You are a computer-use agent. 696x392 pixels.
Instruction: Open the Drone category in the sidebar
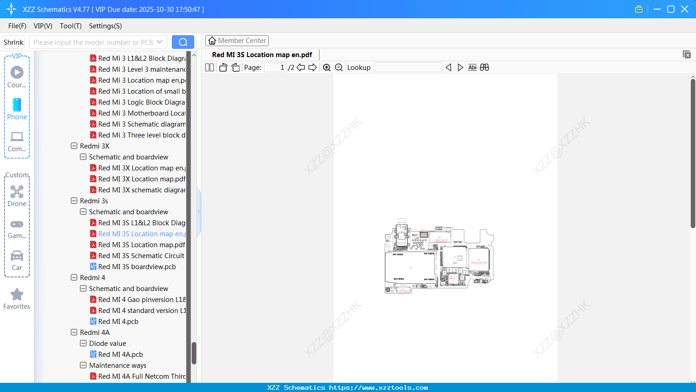(x=17, y=196)
